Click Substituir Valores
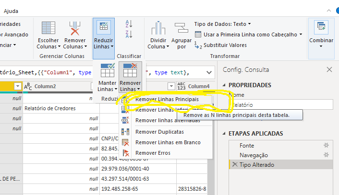 click(221, 45)
